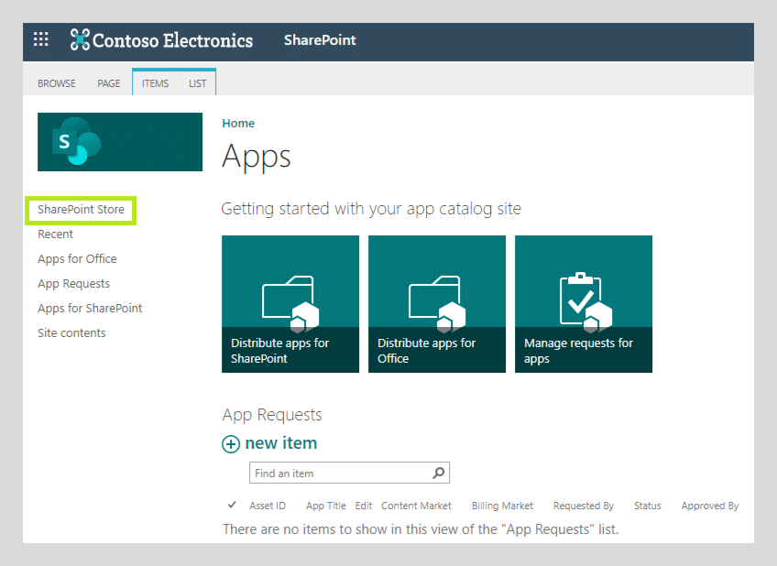
Task: Click the new item link
Action: coord(281,443)
